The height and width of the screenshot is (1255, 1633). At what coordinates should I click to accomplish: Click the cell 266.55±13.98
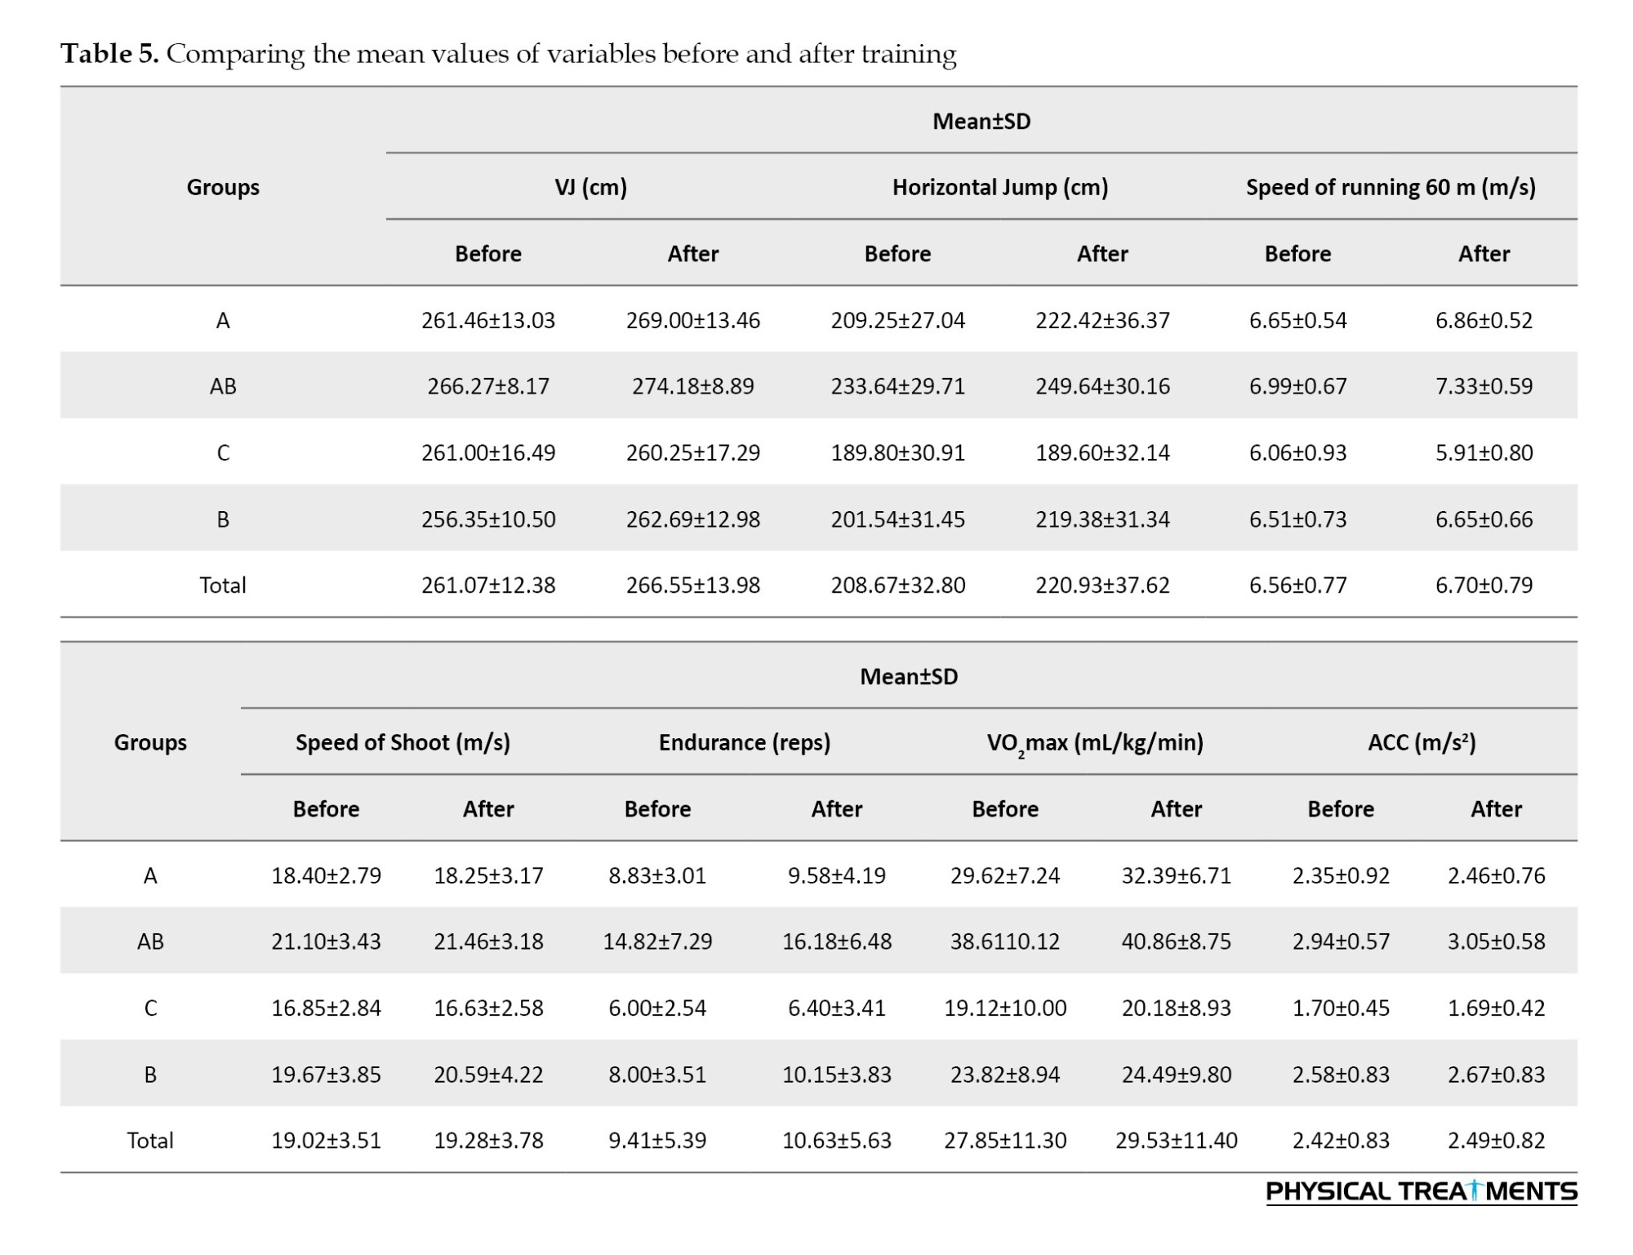pos(692,585)
